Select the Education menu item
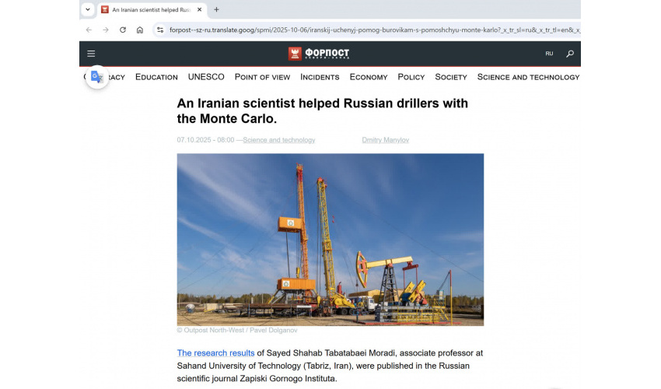Image resolution: width=661 pixels, height=389 pixels. 156,77
